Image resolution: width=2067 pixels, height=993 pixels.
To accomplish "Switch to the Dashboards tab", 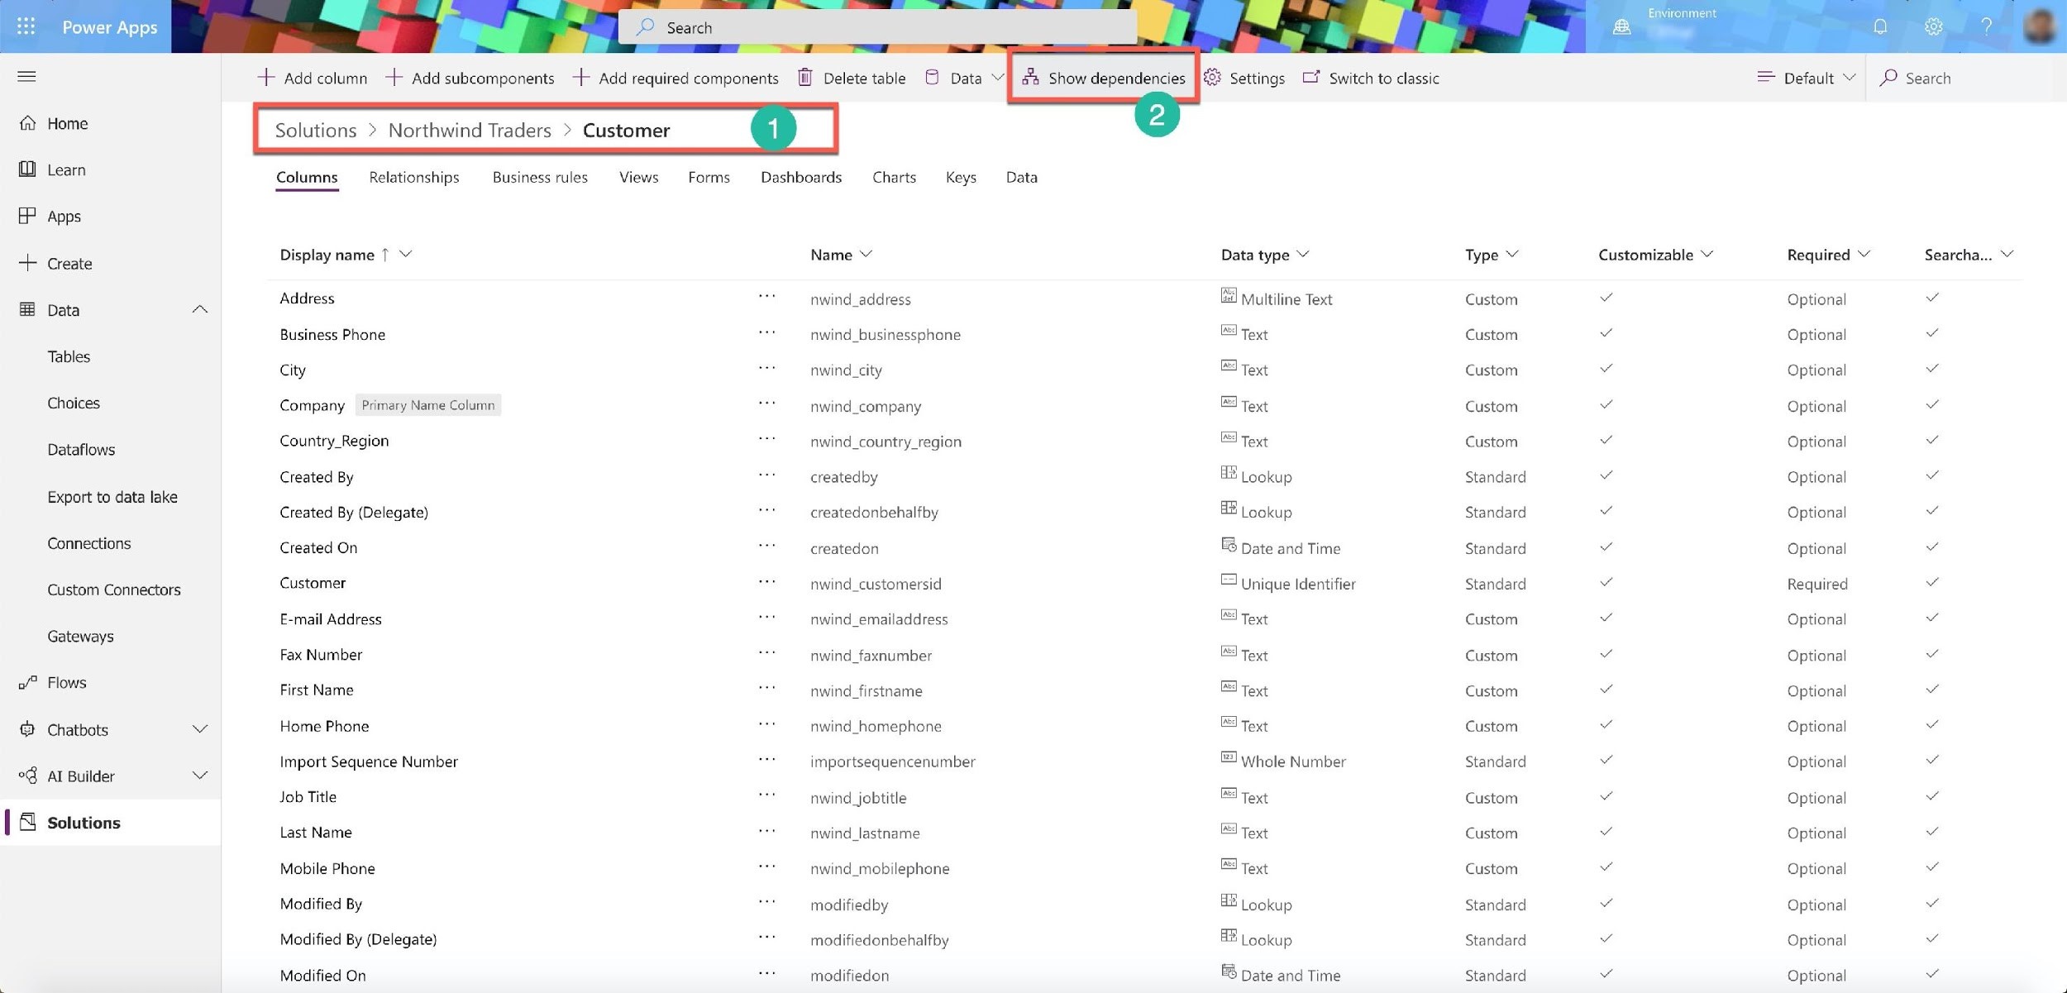I will click(x=801, y=177).
